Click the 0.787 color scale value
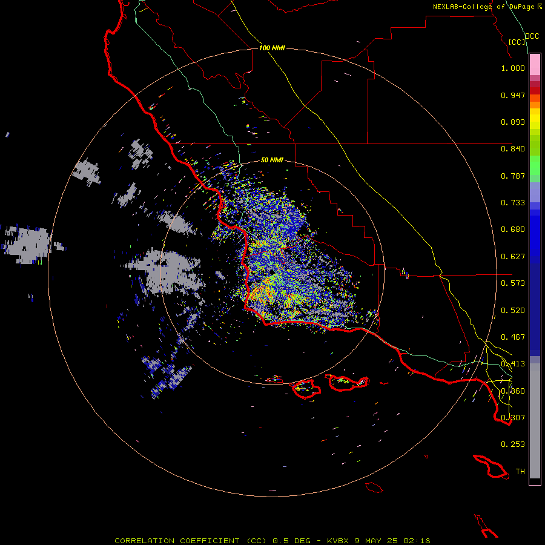The height and width of the screenshot is (545, 545). pos(513,176)
